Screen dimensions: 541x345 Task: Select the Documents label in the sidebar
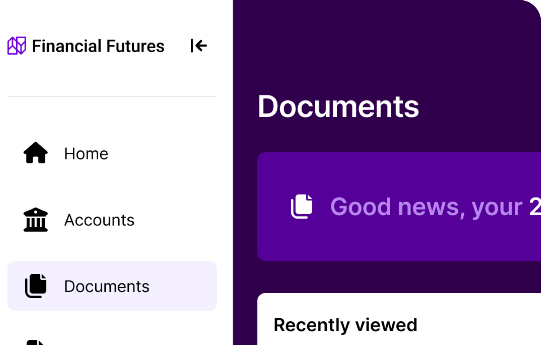(107, 287)
